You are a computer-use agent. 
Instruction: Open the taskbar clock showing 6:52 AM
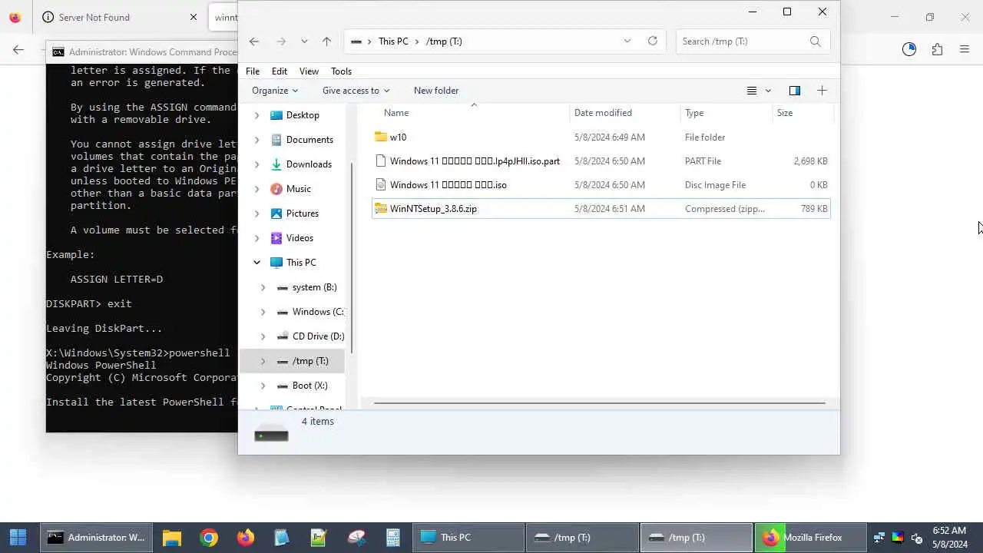tap(950, 538)
